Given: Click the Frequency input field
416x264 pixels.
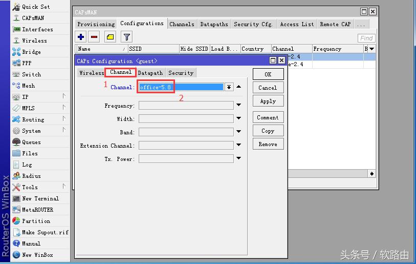Looking at the screenshot, I should 186,105.
